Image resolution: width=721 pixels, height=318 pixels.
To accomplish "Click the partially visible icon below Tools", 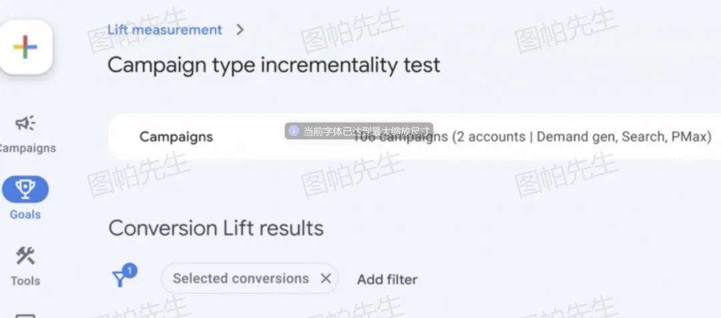I will point(25,315).
